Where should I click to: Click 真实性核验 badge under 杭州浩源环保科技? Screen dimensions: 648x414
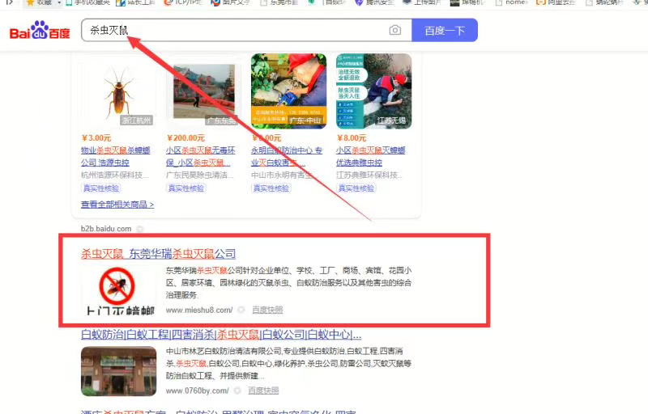[101, 188]
